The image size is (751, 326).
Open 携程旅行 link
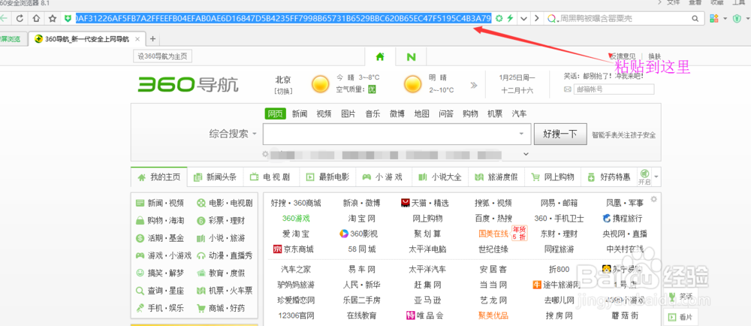click(622, 219)
